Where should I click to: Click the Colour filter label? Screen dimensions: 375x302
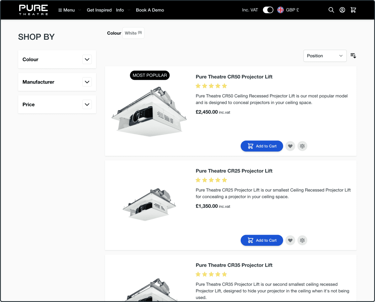tap(30, 59)
